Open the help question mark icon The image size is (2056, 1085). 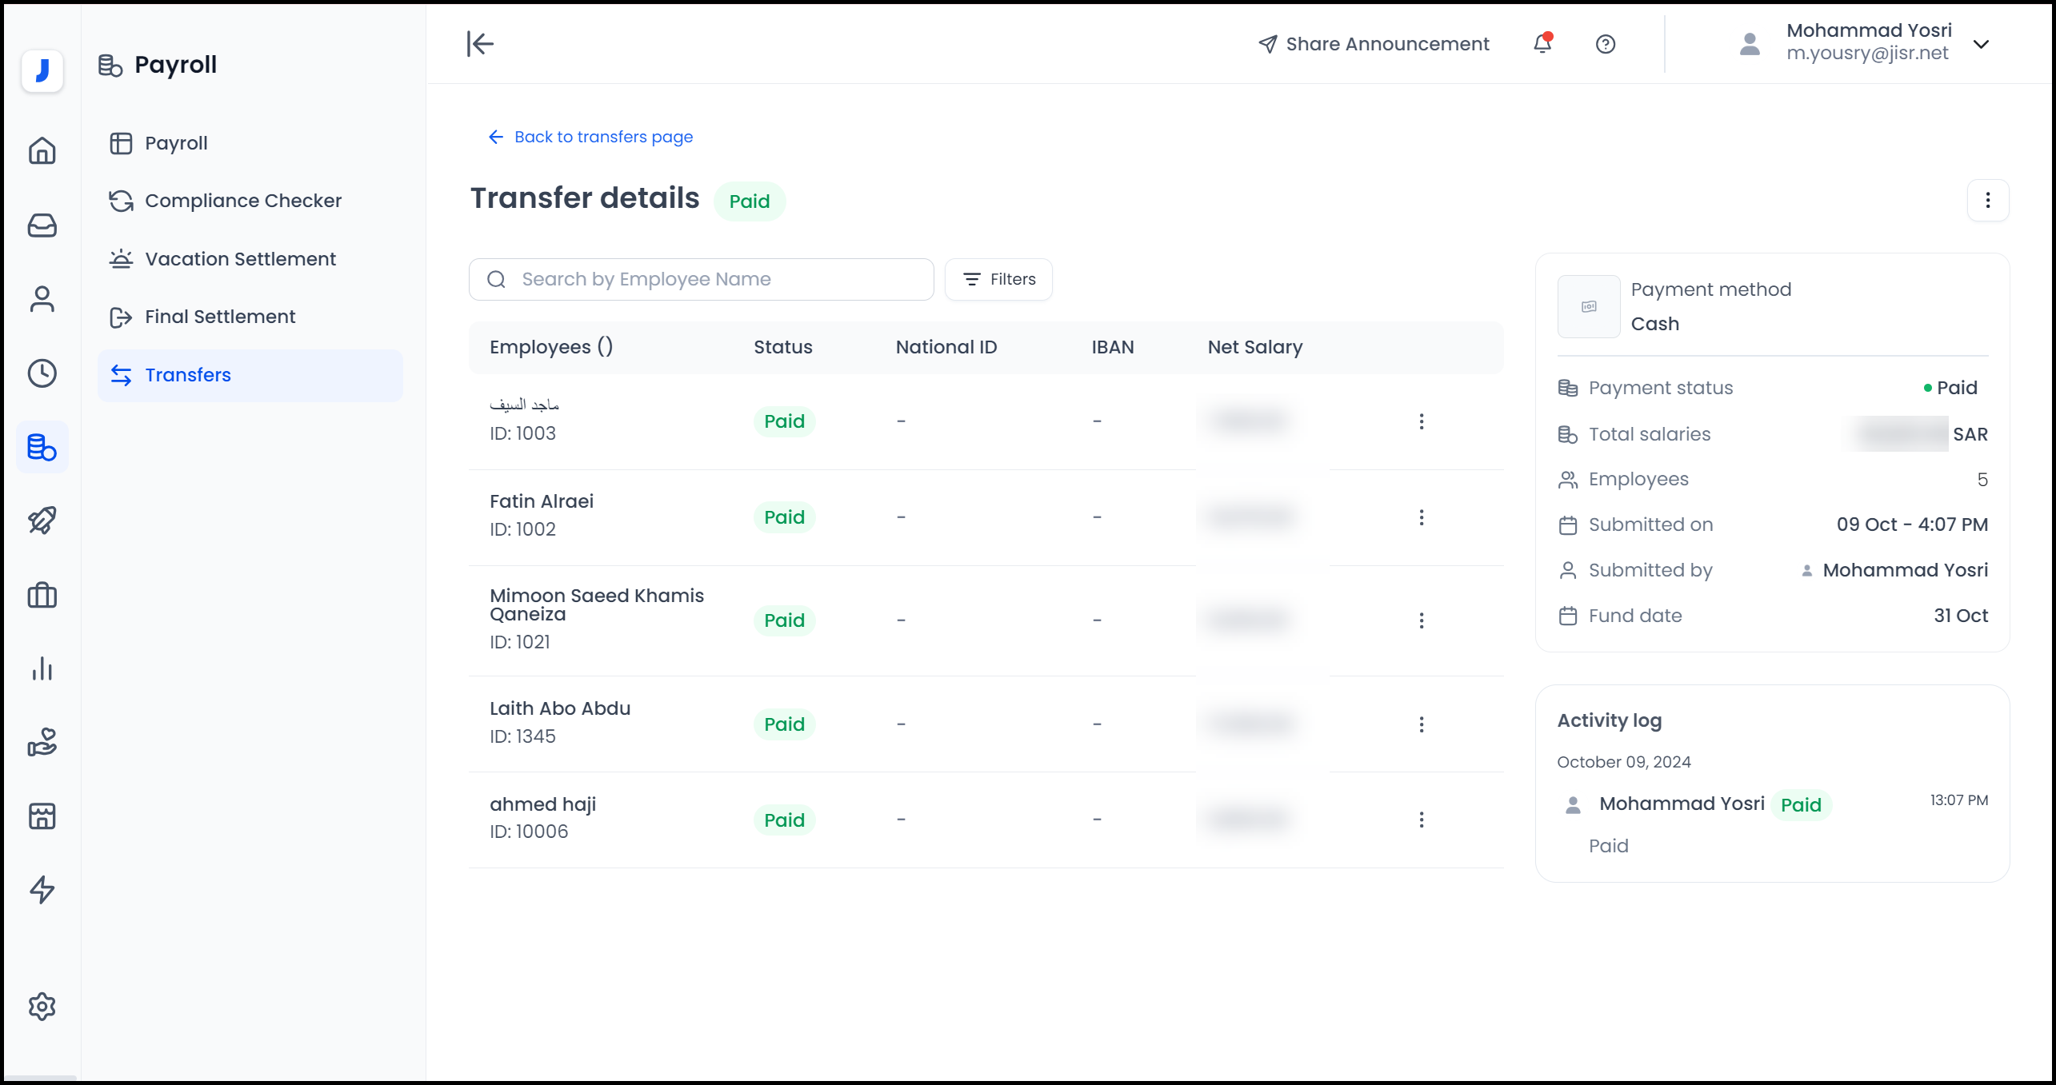point(1605,44)
